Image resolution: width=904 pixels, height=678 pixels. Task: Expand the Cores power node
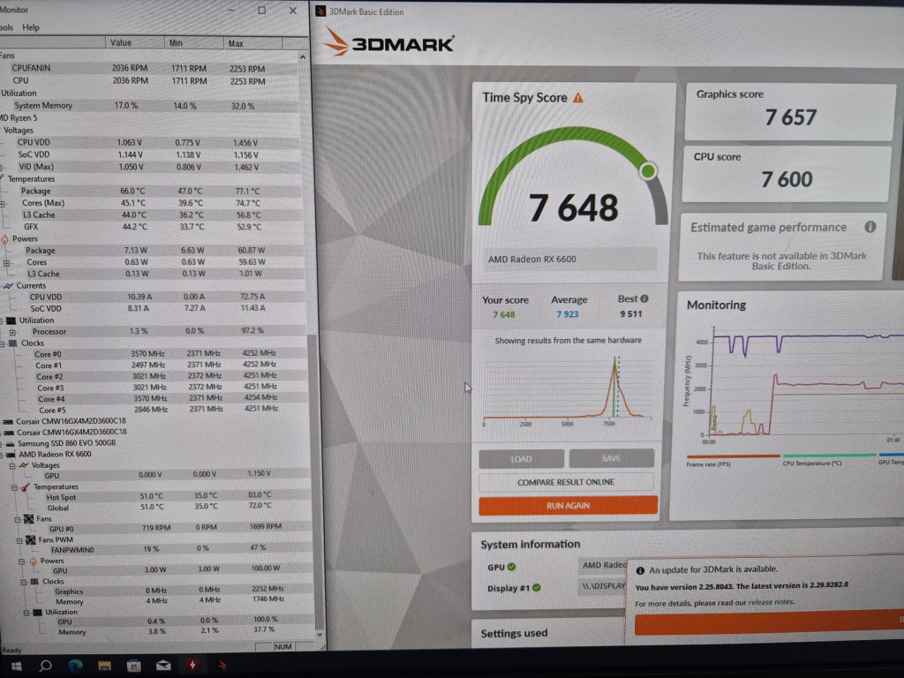point(6,263)
